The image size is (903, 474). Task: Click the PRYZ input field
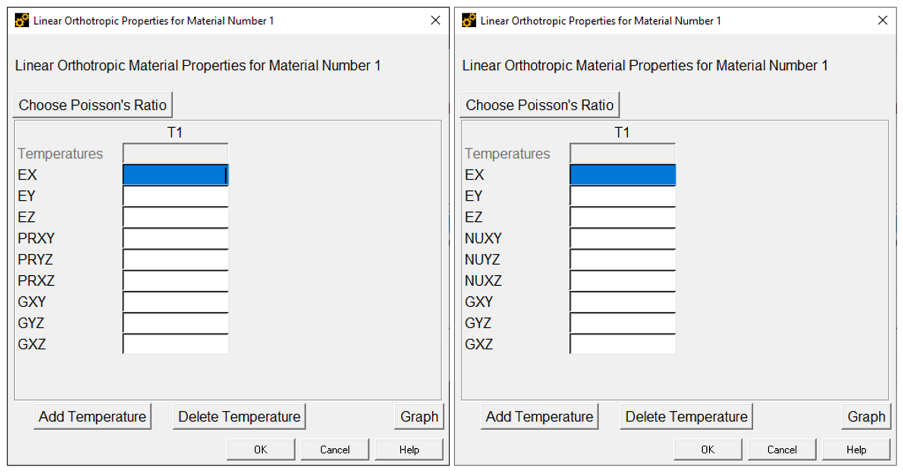tap(176, 259)
